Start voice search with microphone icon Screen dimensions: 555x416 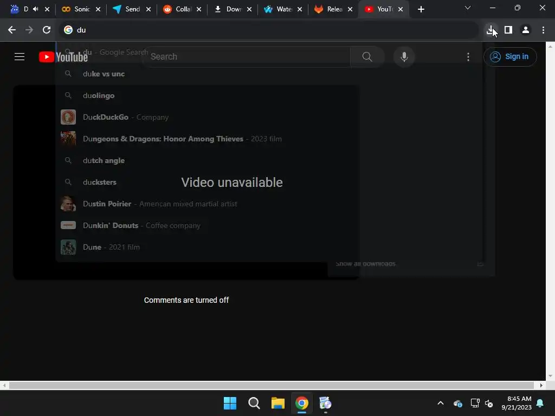coord(404,56)
